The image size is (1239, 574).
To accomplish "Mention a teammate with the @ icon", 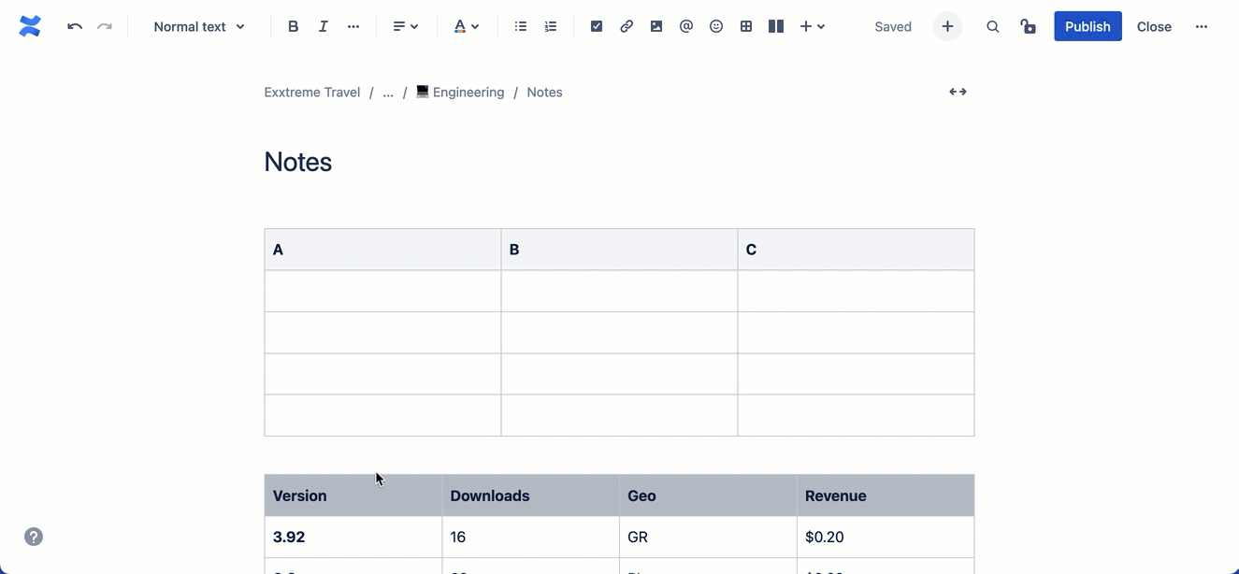I will coord(685,26).
